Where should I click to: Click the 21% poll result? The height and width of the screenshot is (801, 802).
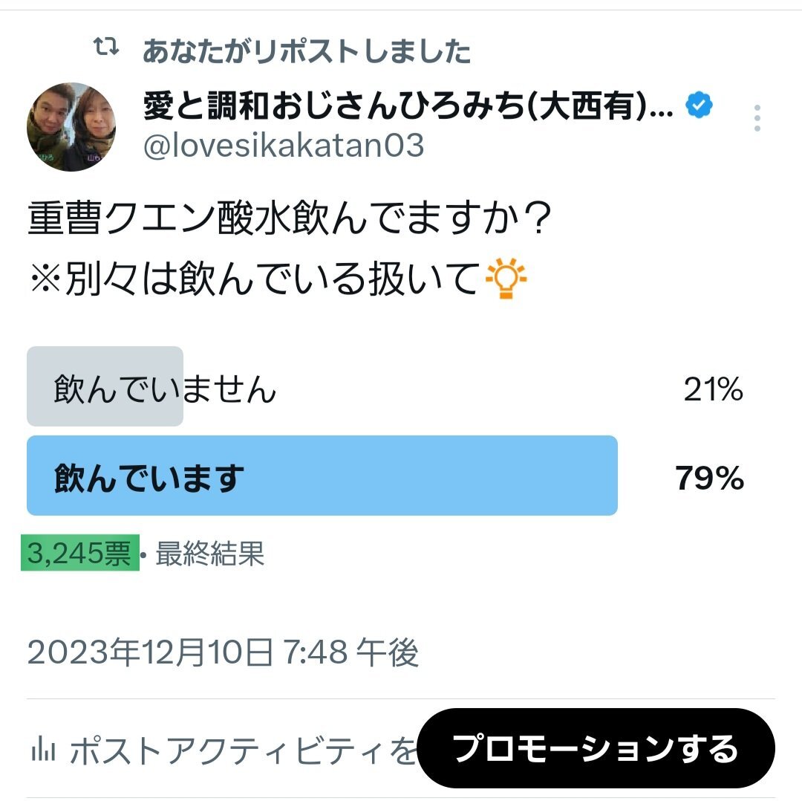point(713,389)
